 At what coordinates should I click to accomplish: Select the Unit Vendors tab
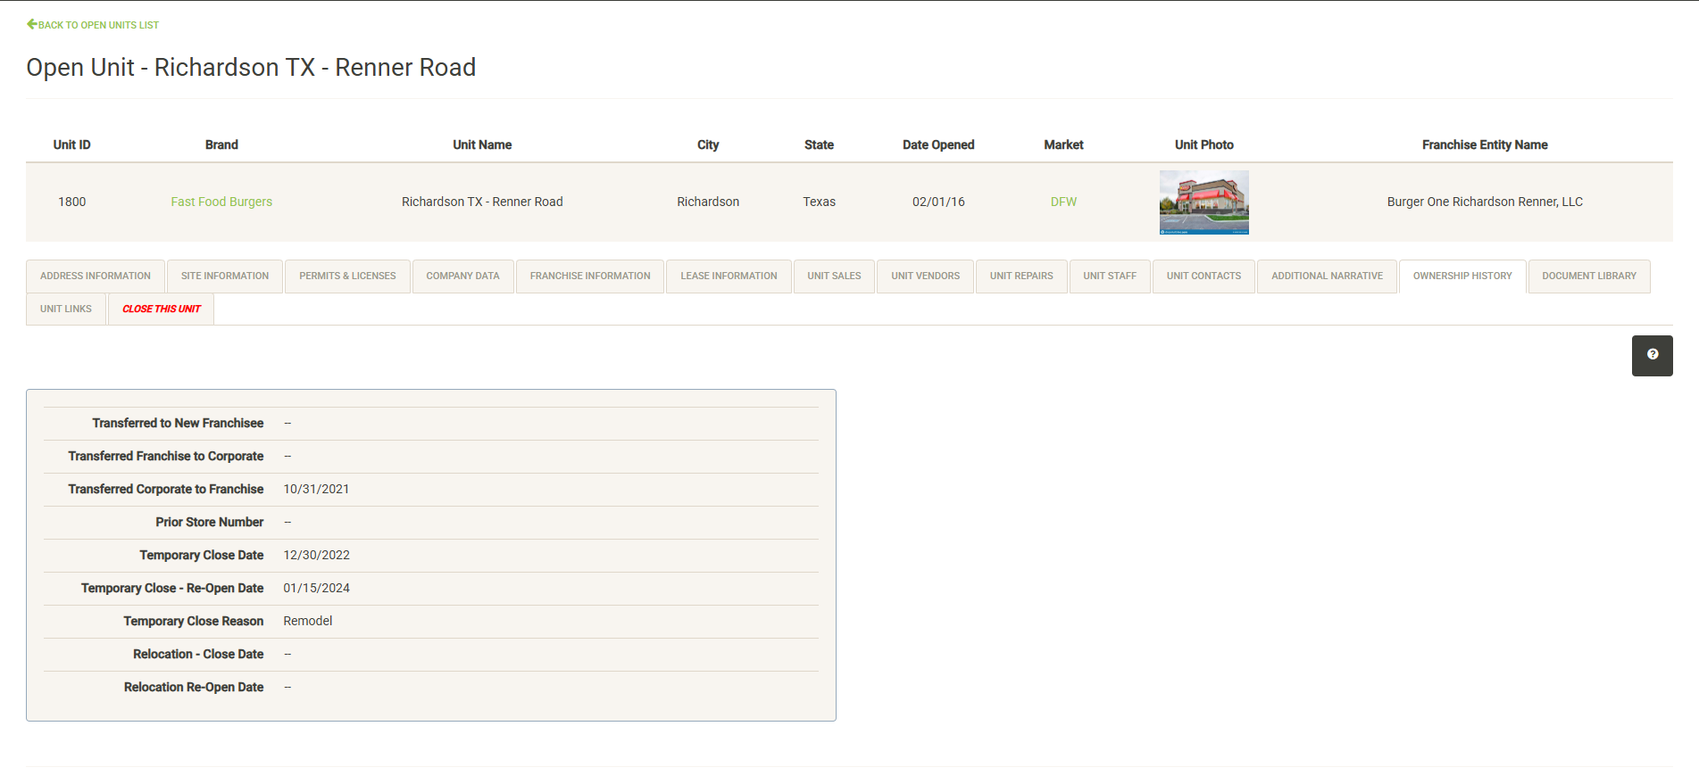(925, 276)
